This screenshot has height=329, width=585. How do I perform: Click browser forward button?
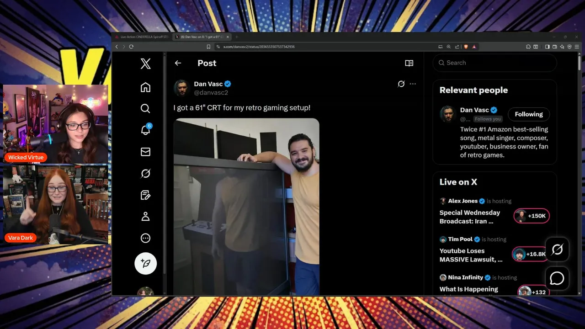click(x=123, y=47)
